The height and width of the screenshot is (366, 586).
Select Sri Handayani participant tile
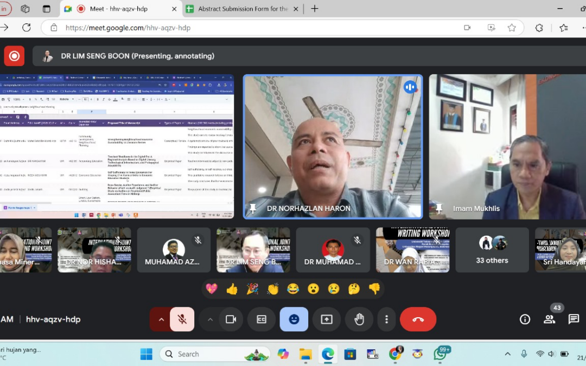tap(560, 250)
